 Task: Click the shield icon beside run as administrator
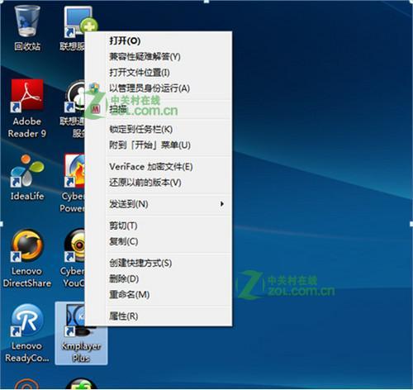tap(94, 88)
